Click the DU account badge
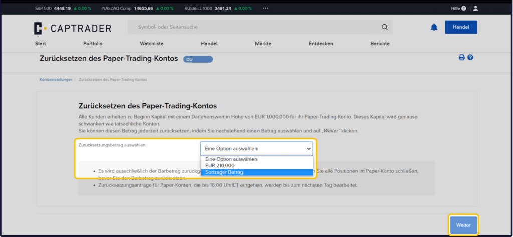 pos(198,59)
